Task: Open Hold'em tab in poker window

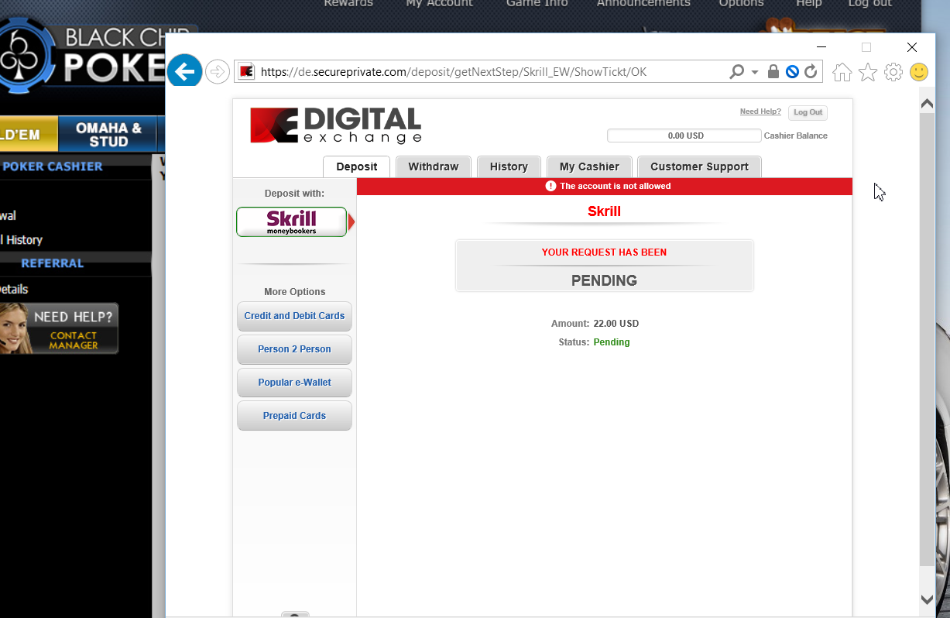Action: [29, 135]
